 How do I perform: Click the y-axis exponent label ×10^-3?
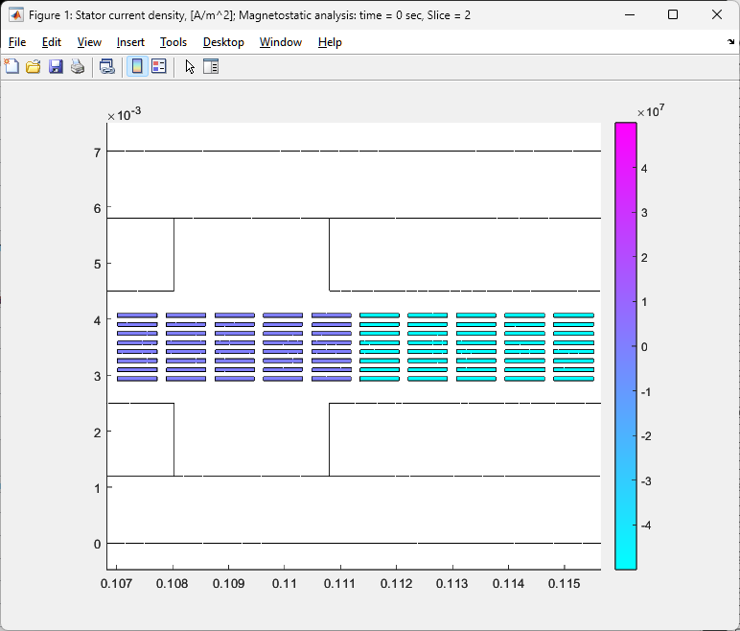[124, 114]
